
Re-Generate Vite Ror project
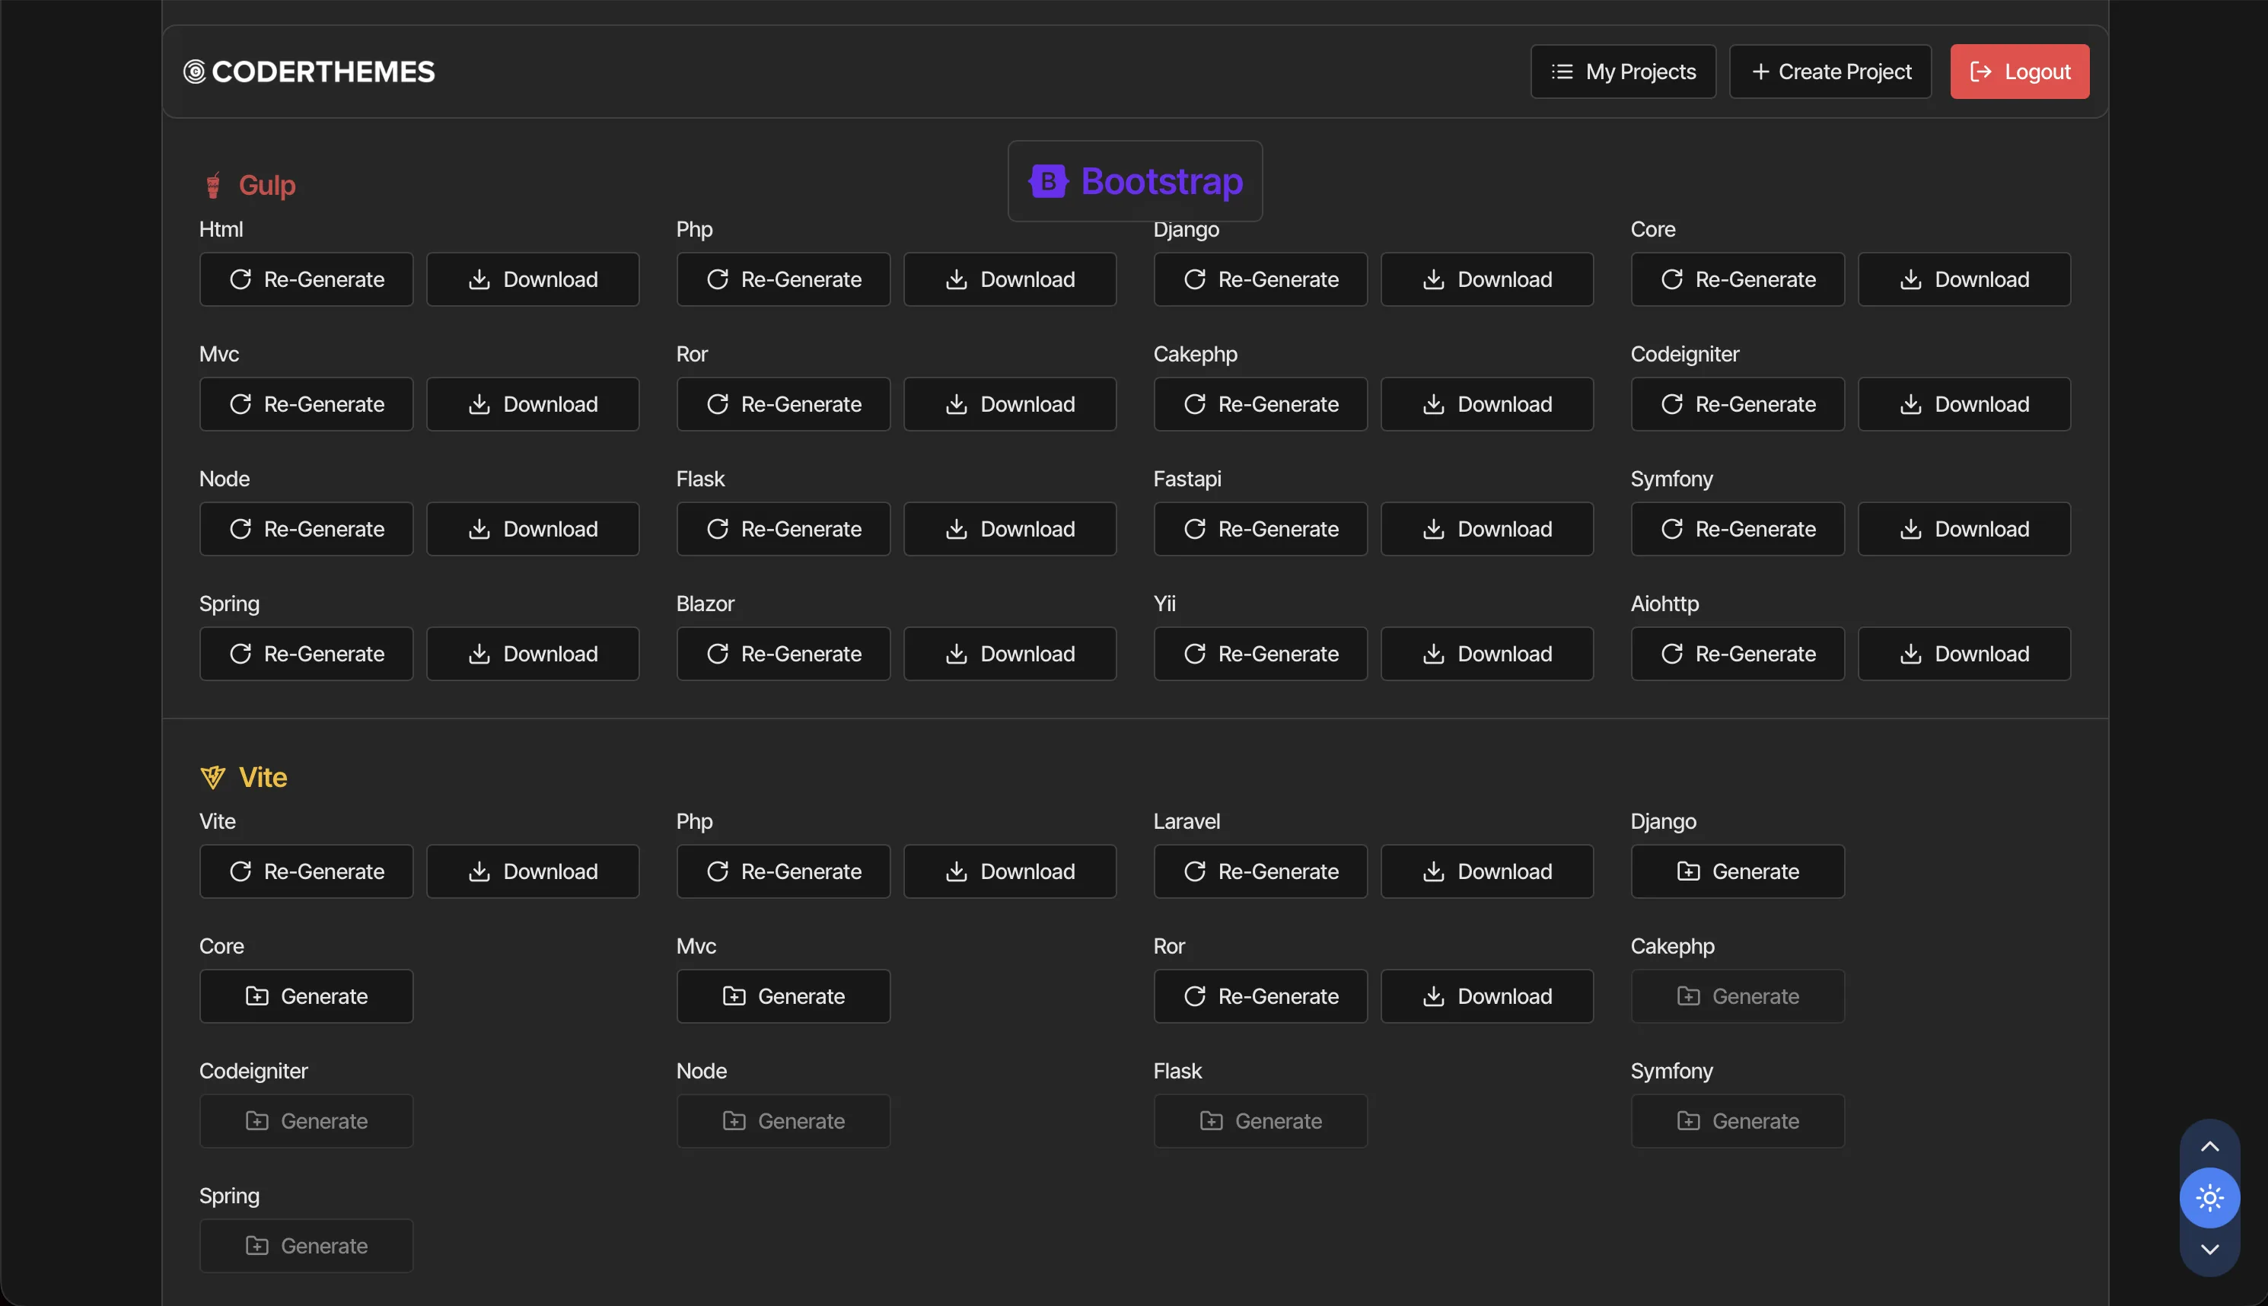pos(1260,995)
